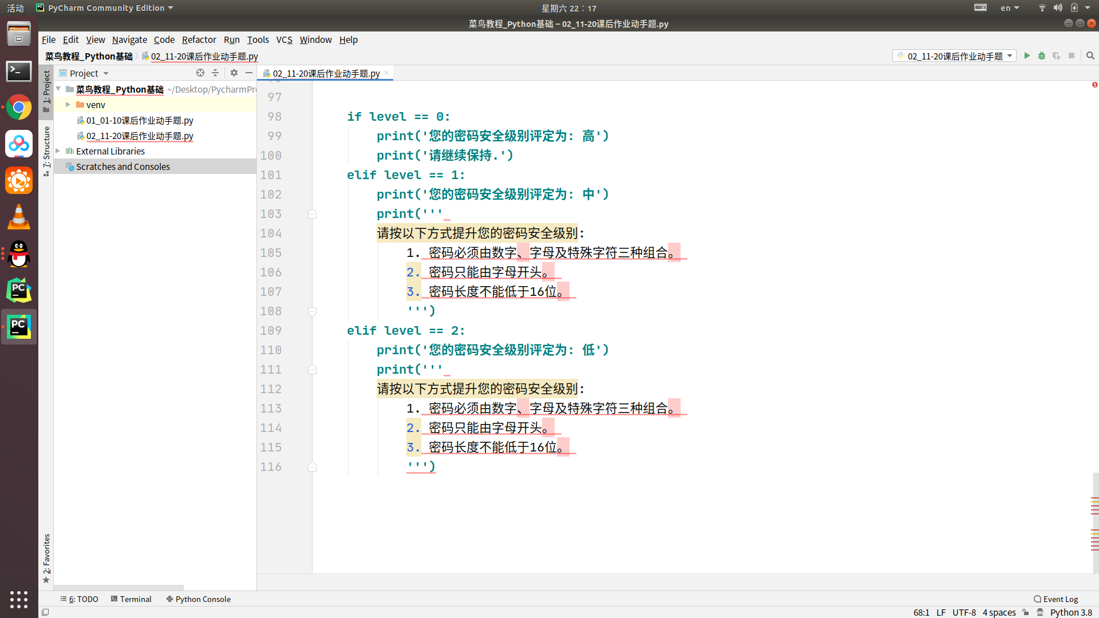Click the Run with Coverage icon
This screenshot has height=618, width=1099.
click(x=1057, y=56)
